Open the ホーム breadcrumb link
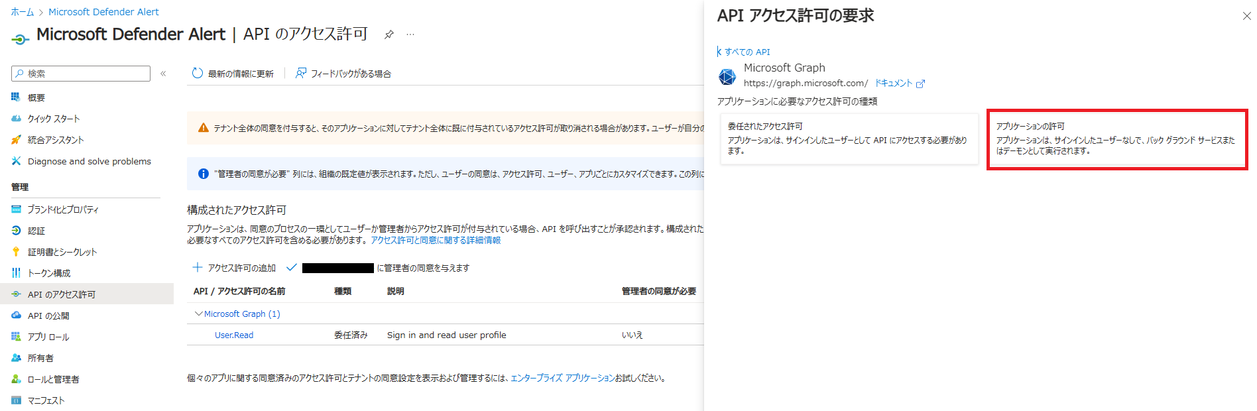 22,12
